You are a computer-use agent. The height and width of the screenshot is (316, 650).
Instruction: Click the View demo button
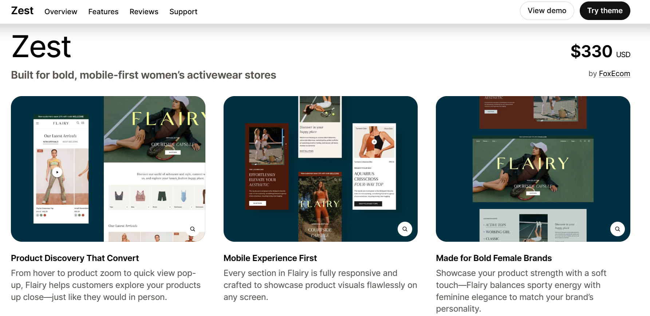(547, 11)
